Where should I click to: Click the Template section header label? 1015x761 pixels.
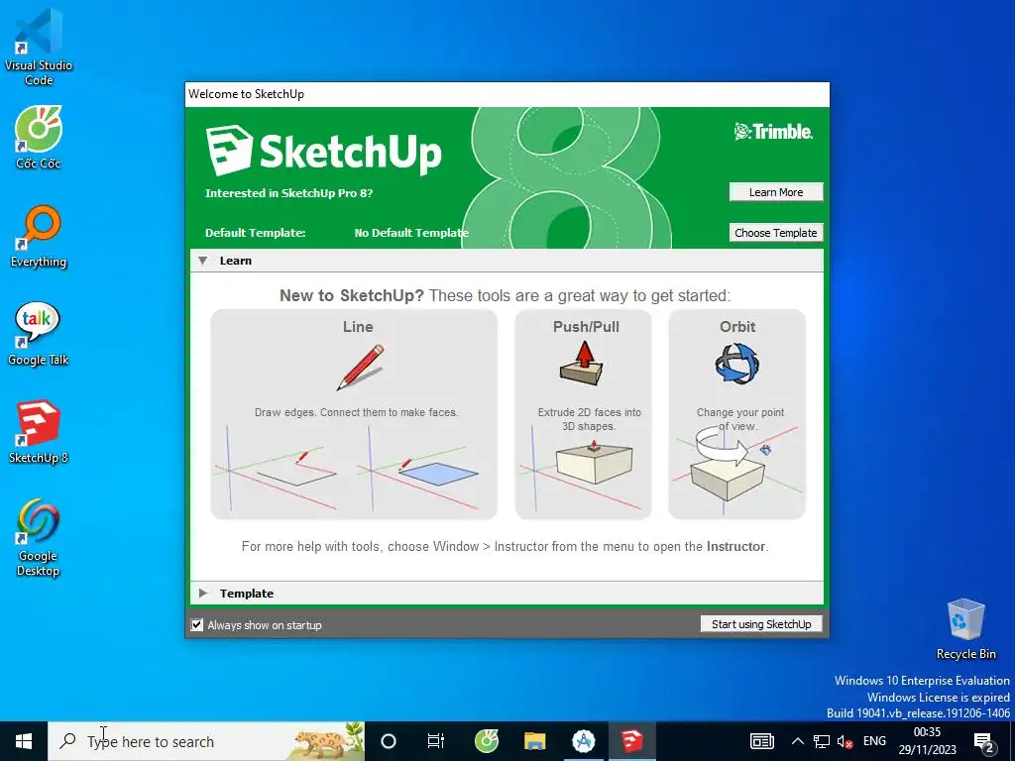[x=247, y=594]
